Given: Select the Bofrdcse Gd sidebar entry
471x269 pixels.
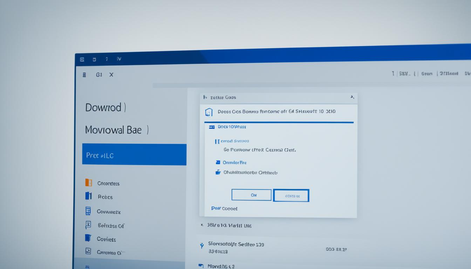Looking at the screenshot, I should click(111, 226).
